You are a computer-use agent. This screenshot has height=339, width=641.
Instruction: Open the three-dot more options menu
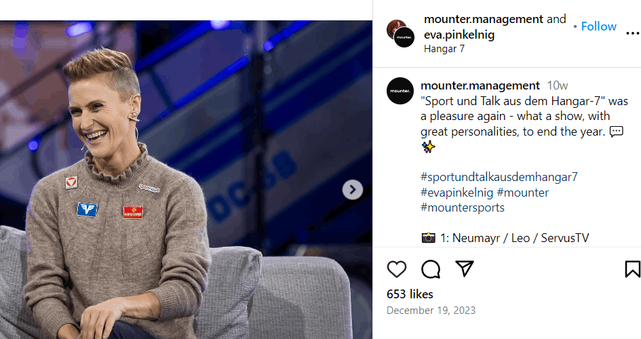click(632, 34)
